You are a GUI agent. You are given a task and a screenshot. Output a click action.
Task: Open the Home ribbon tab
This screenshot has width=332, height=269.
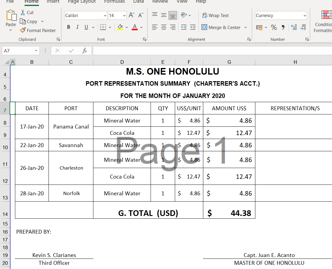(31, 1)
